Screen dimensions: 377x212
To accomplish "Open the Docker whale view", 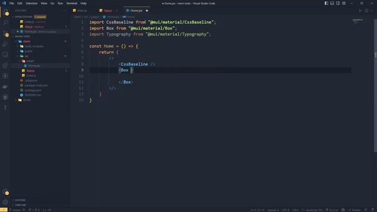I will tap(5, 87).
